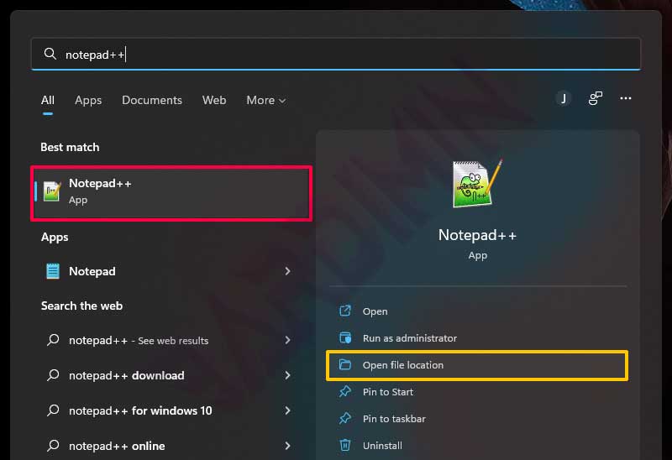The width and height of the screenshot is (672, 460).
Task: Click the feedback/devices icon next to avatar
Action: (595, 98)
